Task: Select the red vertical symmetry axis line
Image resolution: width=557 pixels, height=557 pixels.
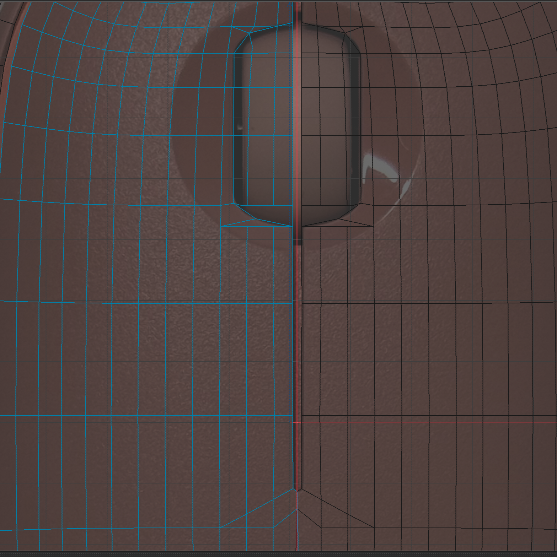Action: pos(297,276)
